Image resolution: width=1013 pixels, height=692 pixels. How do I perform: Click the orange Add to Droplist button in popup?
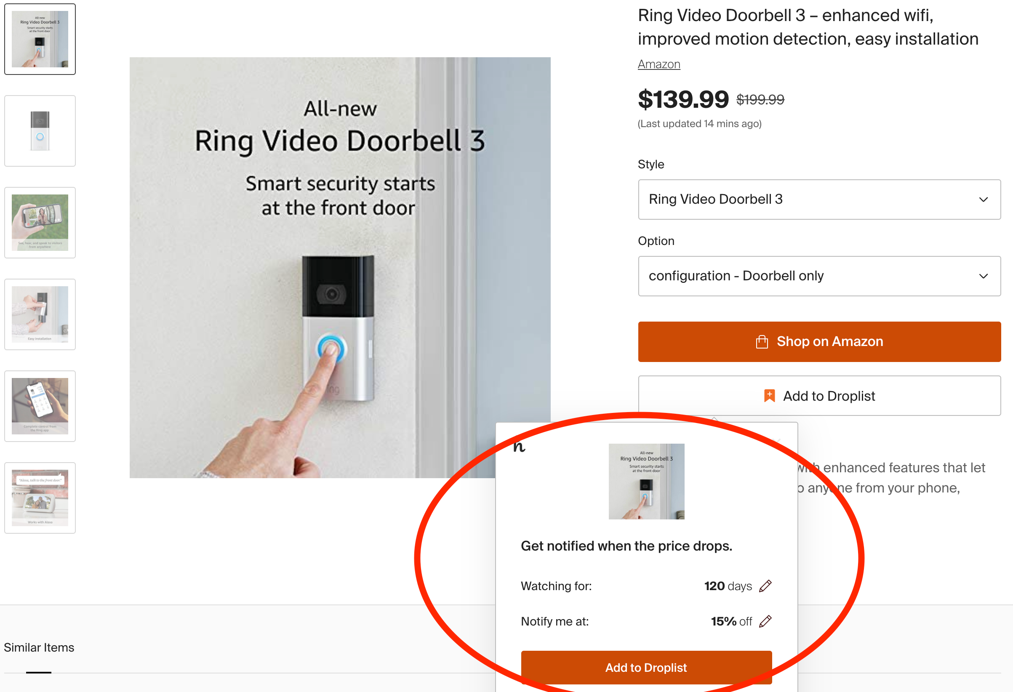(646, 668)
